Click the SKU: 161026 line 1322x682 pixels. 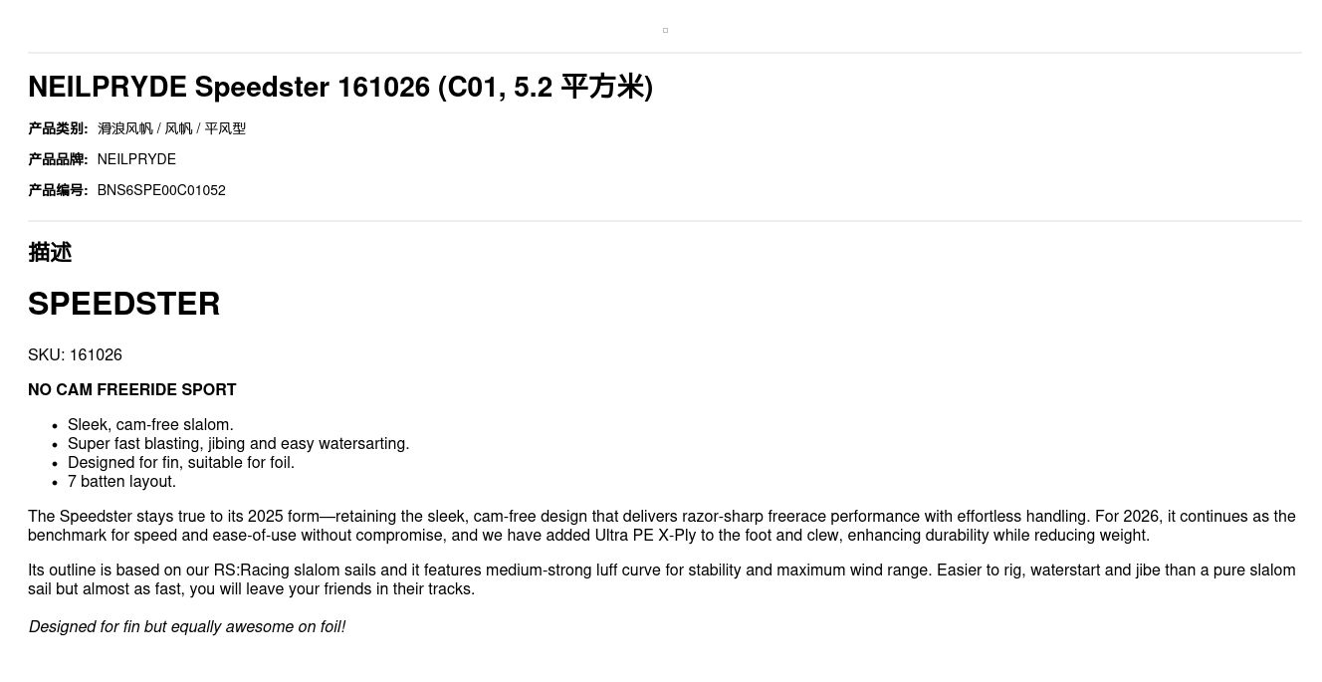click(75, 355)
